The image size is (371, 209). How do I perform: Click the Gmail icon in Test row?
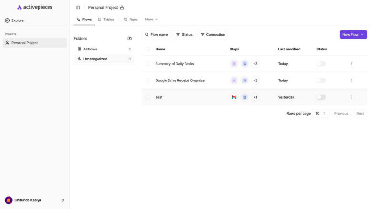[234, 97]
